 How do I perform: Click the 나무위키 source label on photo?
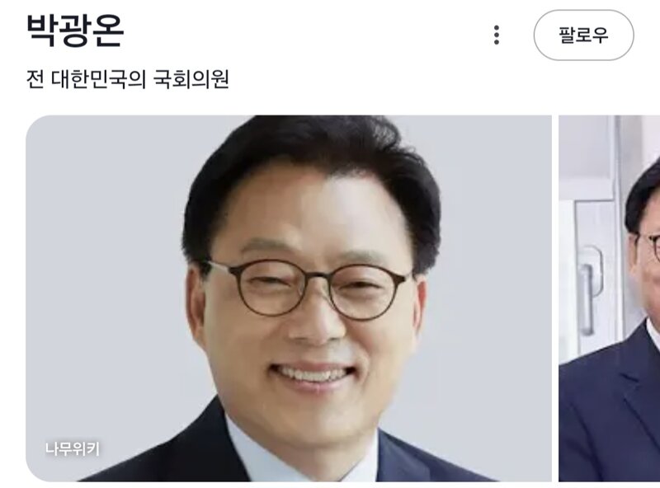tap(73, 449)
